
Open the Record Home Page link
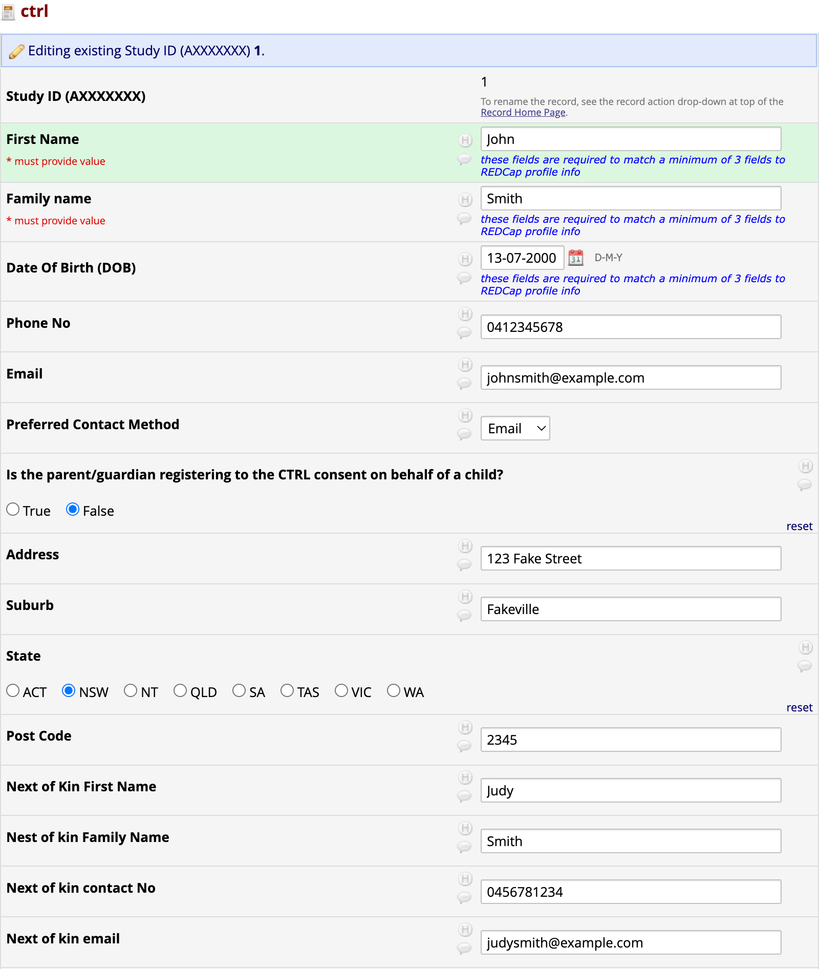click(523, 113)
